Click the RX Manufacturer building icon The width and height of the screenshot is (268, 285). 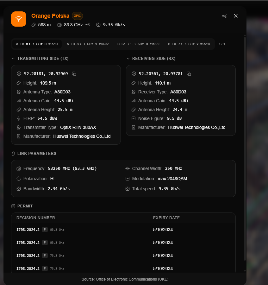[x=134, y=127]
